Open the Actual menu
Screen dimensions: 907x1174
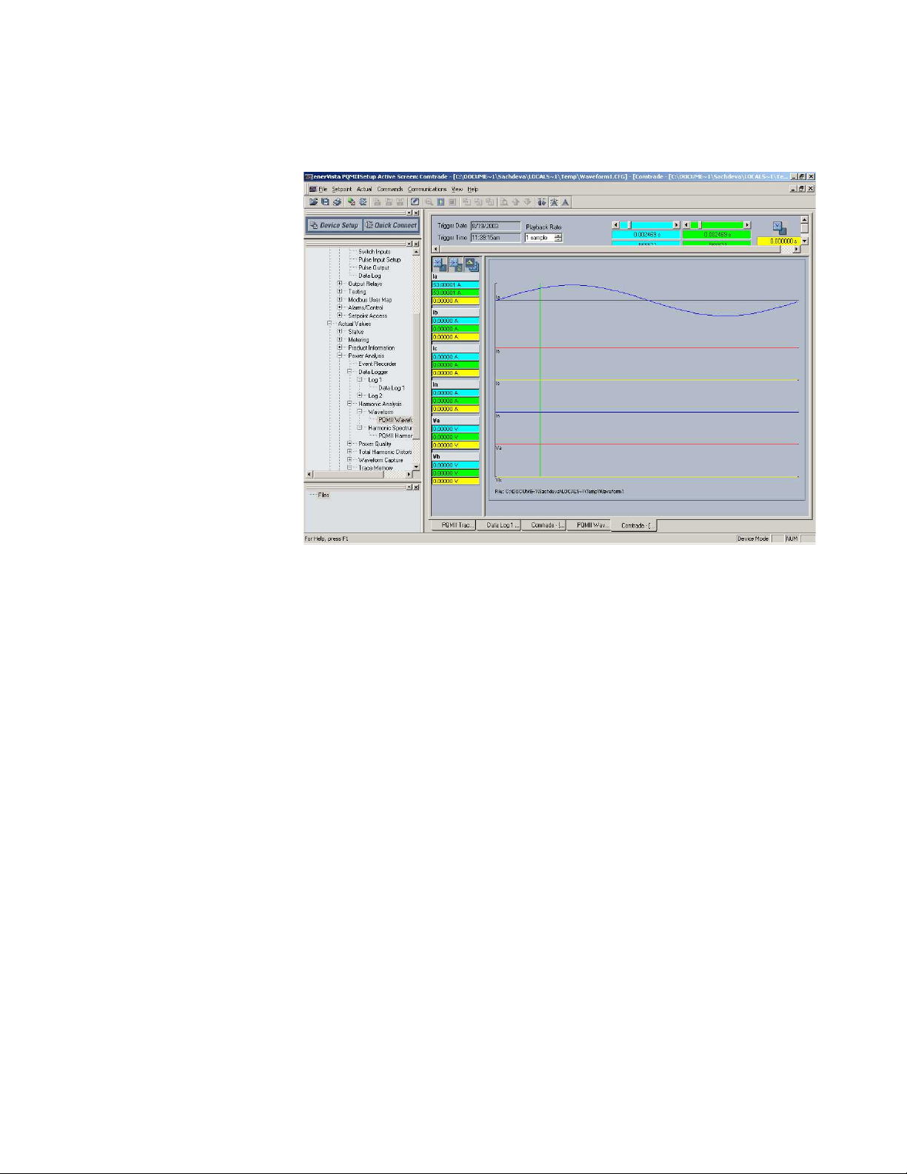tap(364, 189)
